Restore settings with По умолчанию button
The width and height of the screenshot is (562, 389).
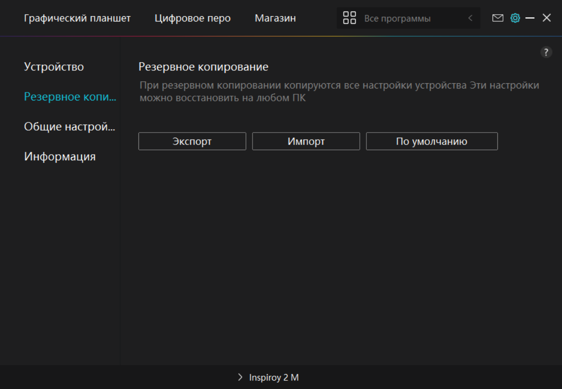pyautogui.click(x=431, y=142)
